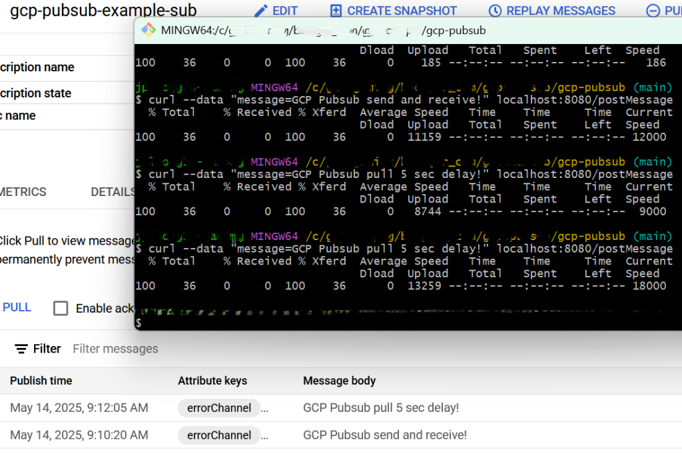Click the Replay Messages clock icon

point(495,11)
